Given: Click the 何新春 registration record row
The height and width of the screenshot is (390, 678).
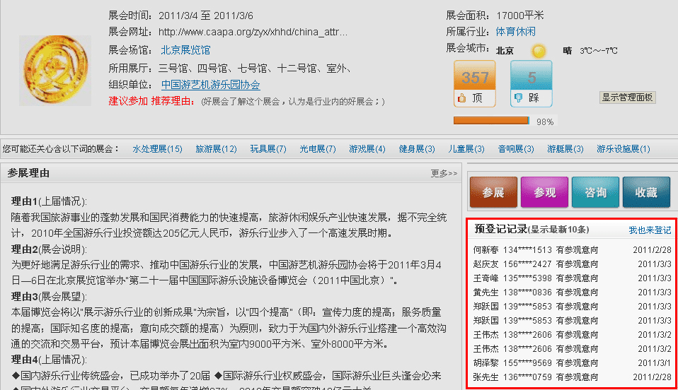Looking at the screenshot, I should (x=572, y=249).
